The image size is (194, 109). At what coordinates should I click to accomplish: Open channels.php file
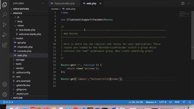click(25, 47)
